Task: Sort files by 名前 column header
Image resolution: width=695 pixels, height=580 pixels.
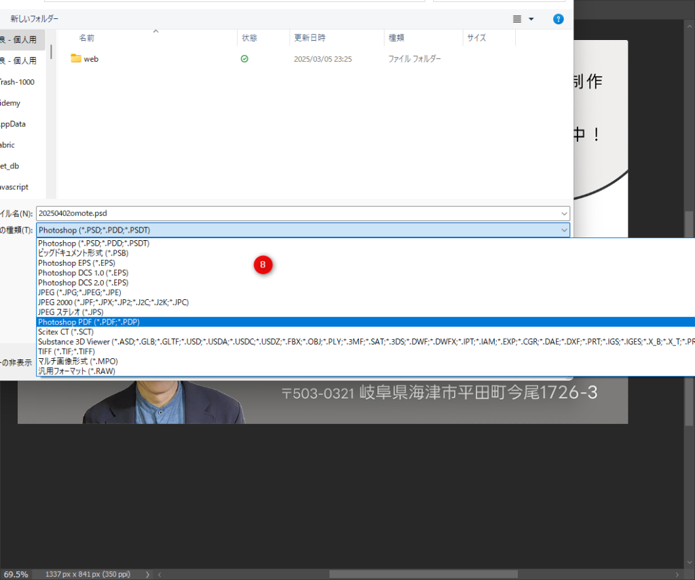Action: click(x=87, y=38)
